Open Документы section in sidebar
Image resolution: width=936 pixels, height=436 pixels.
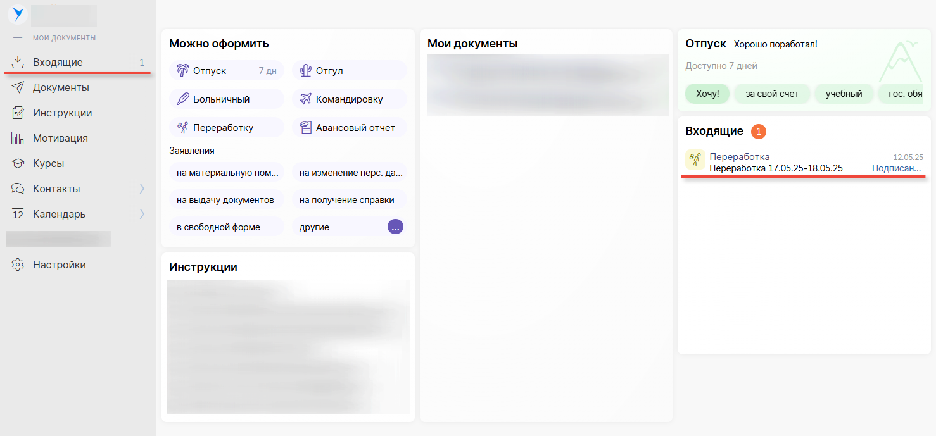click(x=61, y=88)
